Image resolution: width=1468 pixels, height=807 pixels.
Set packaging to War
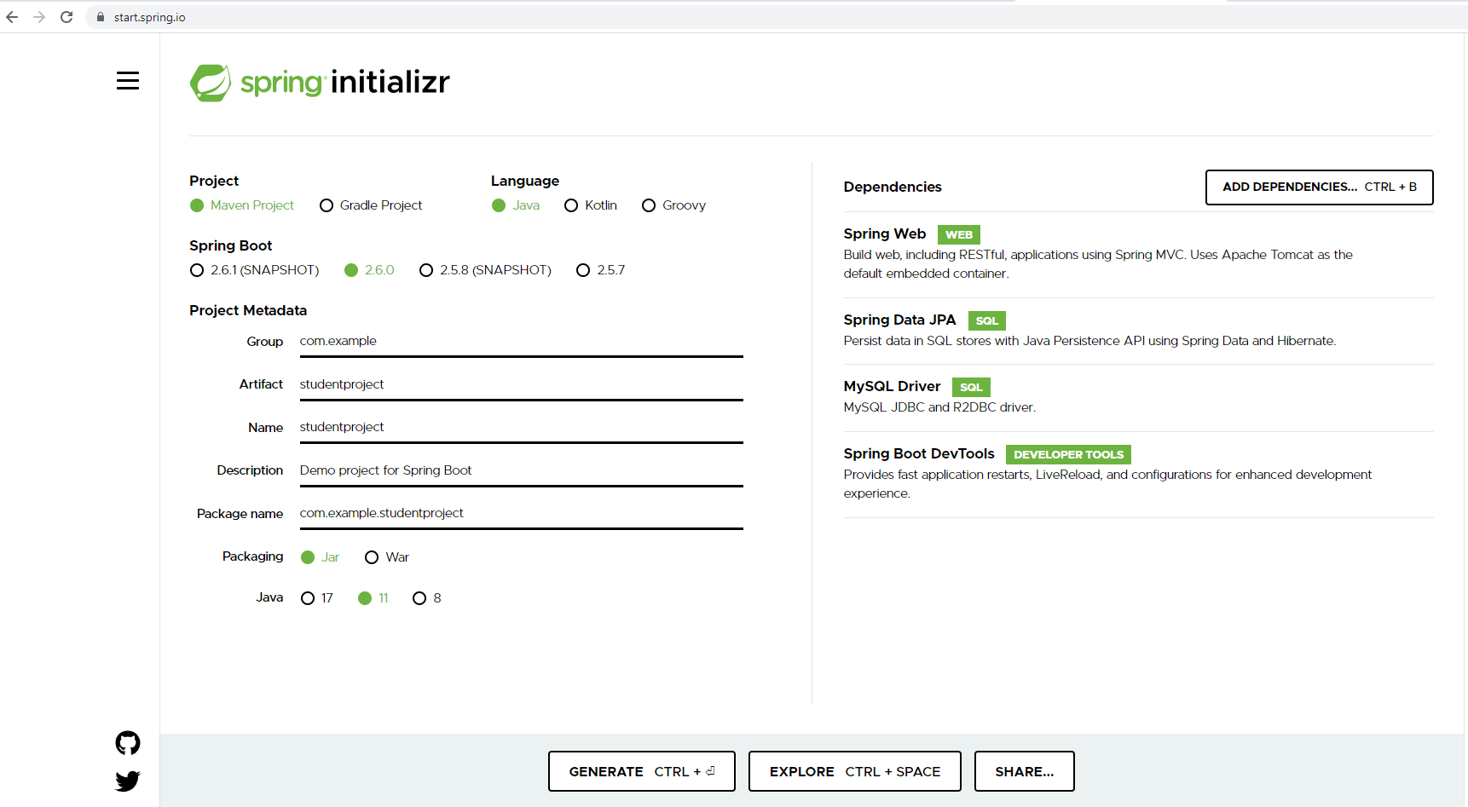(x=387, y=557)
